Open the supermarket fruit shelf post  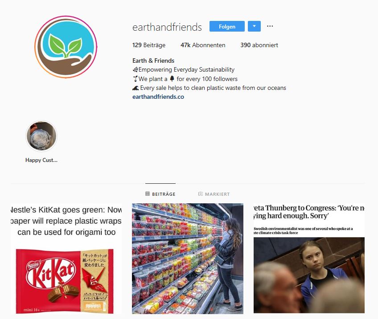coord(188,258)
